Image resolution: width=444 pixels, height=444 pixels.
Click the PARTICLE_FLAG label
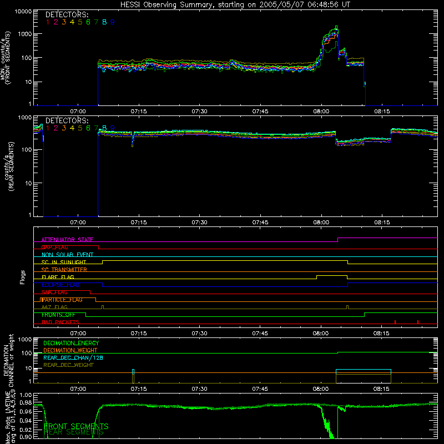click(x=62, y=300)
